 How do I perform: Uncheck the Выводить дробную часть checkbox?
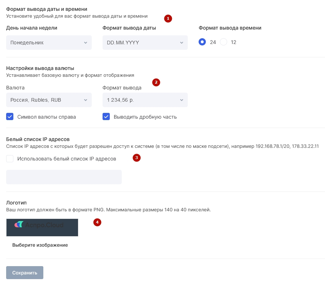(106, 116)
